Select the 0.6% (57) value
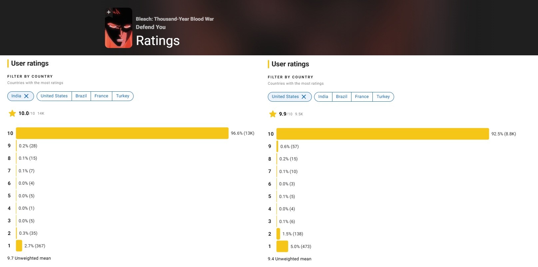This screenshot has width=538, height=267. click(x=289, y=147)
